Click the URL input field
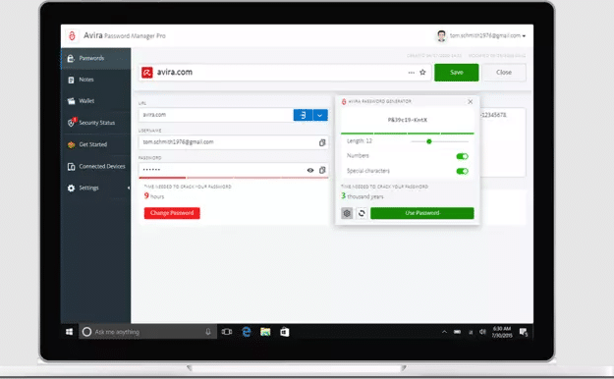 (x=216, y=115)
